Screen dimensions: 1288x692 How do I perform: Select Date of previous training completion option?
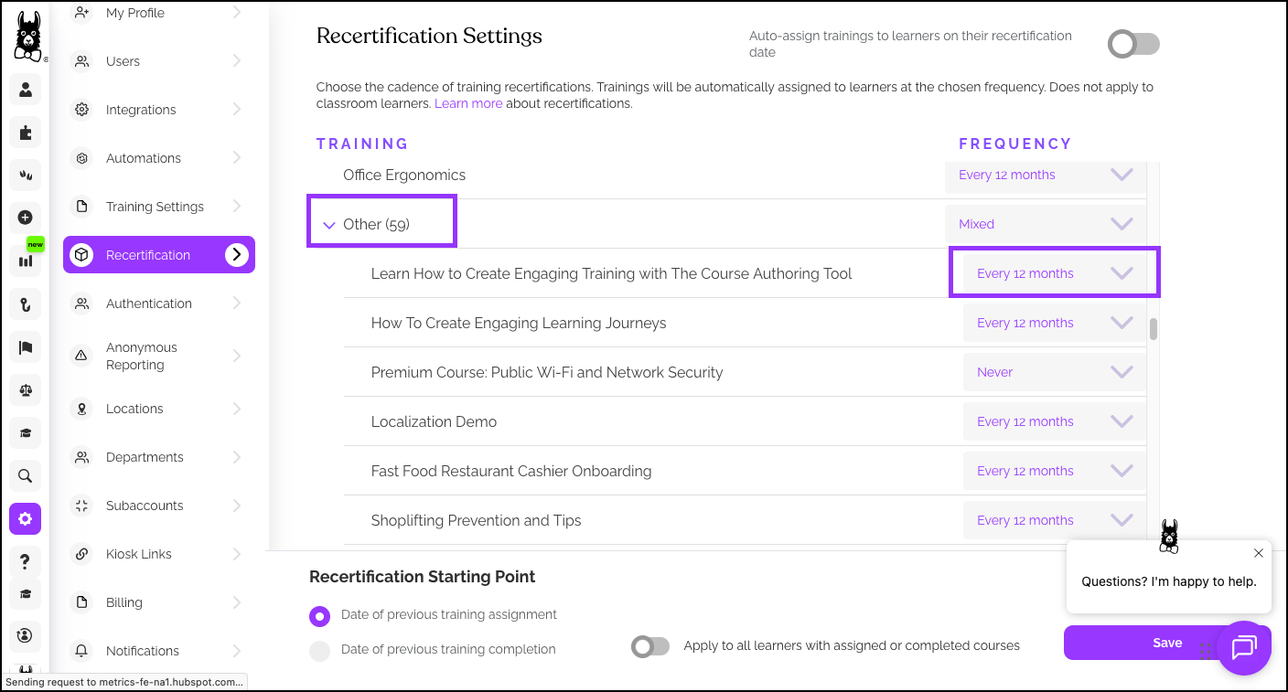319,650
